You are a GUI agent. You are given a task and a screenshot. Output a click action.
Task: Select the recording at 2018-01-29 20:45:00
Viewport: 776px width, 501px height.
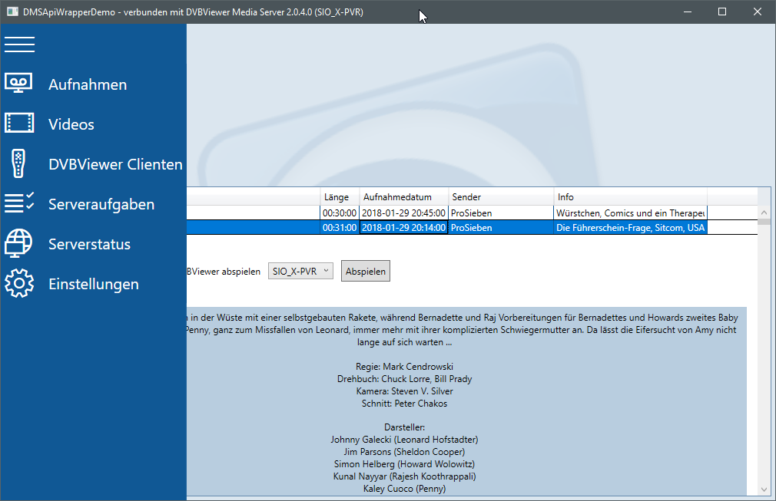tap(403, 213)
